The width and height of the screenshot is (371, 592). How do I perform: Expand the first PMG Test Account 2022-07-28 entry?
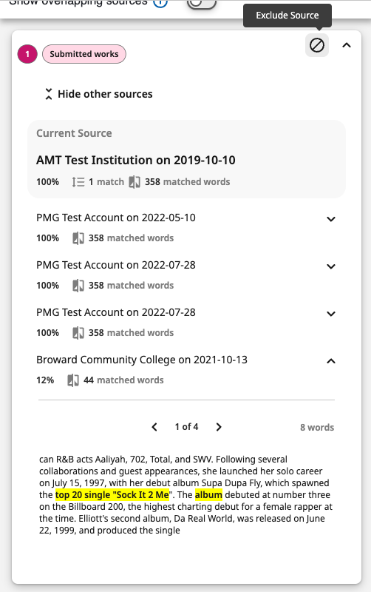pyautogui.click(x=331, y=266)
